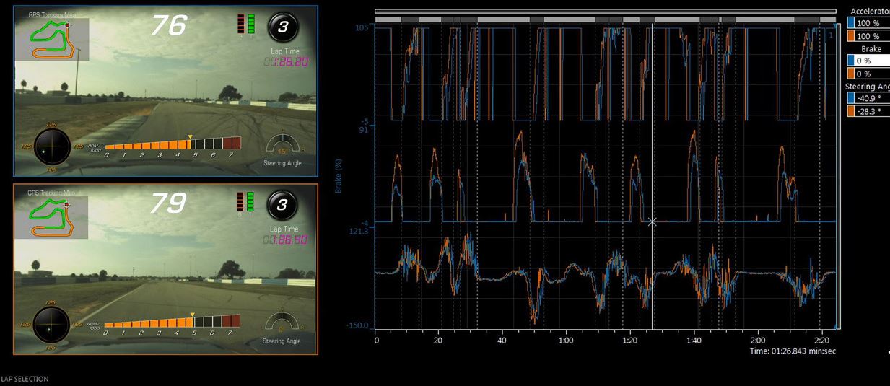Click the 105 accelerator axis maximum label

pos(361,27)
